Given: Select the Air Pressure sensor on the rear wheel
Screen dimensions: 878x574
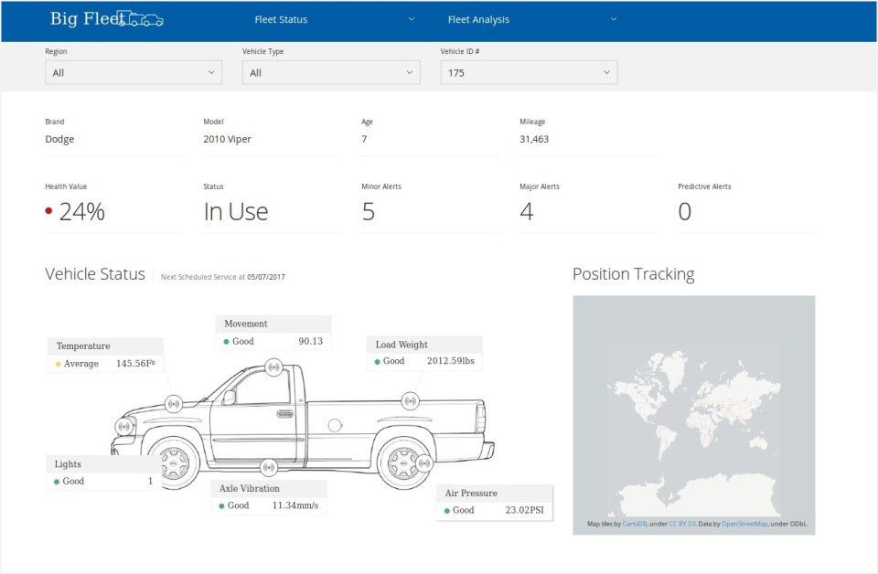Looking at the screenshot, I should pos(424,462).
